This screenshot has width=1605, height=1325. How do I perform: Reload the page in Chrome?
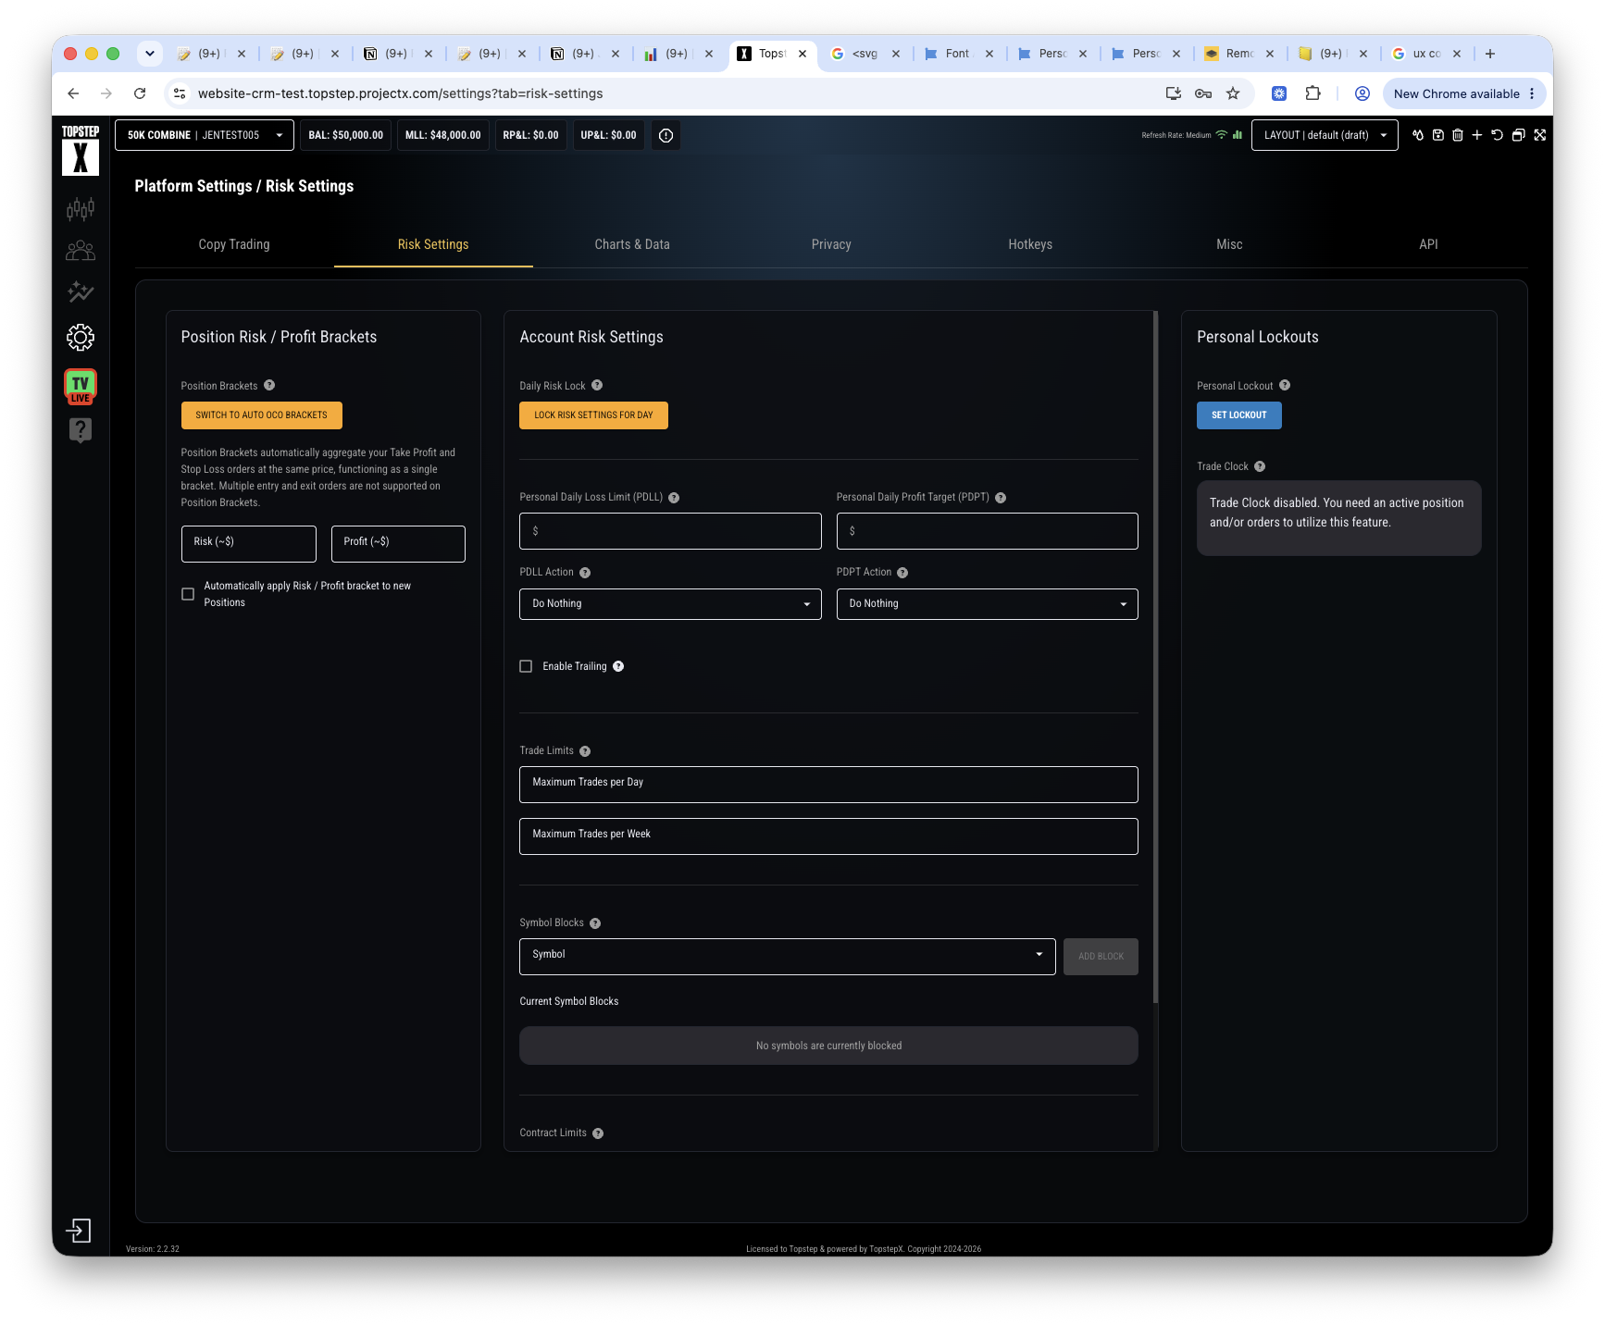pos(140,93)
